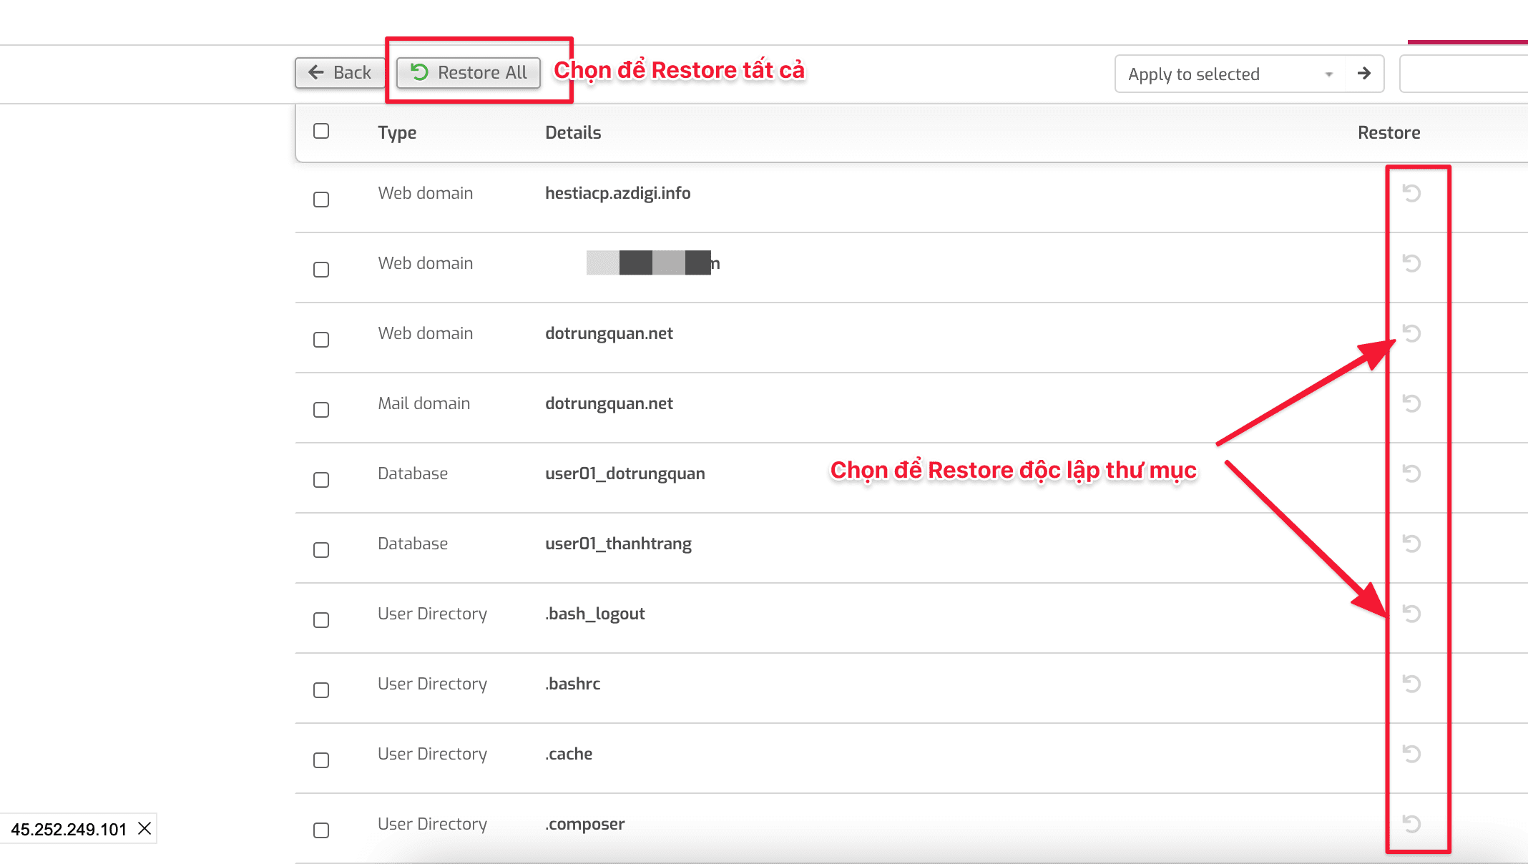Click the submit arrow beside Apply to selected
The width and height of the screenshot is (1528, 864).
click(x=1364, y=73)
